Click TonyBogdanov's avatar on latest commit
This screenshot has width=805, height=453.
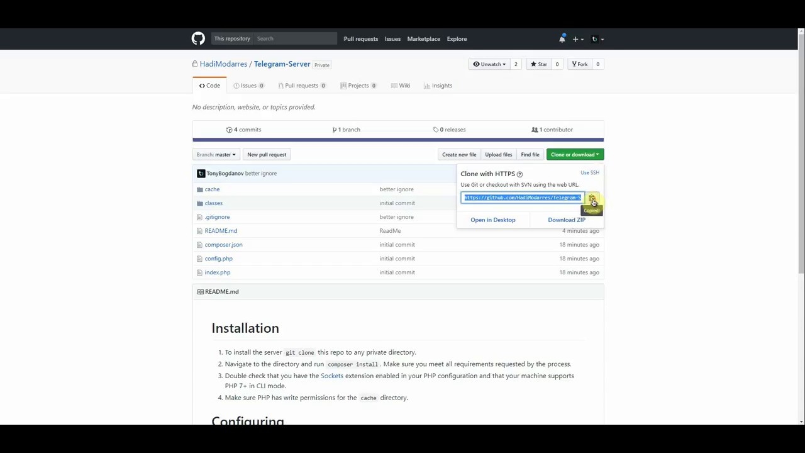pyautogui.click(x=201, y=174)
